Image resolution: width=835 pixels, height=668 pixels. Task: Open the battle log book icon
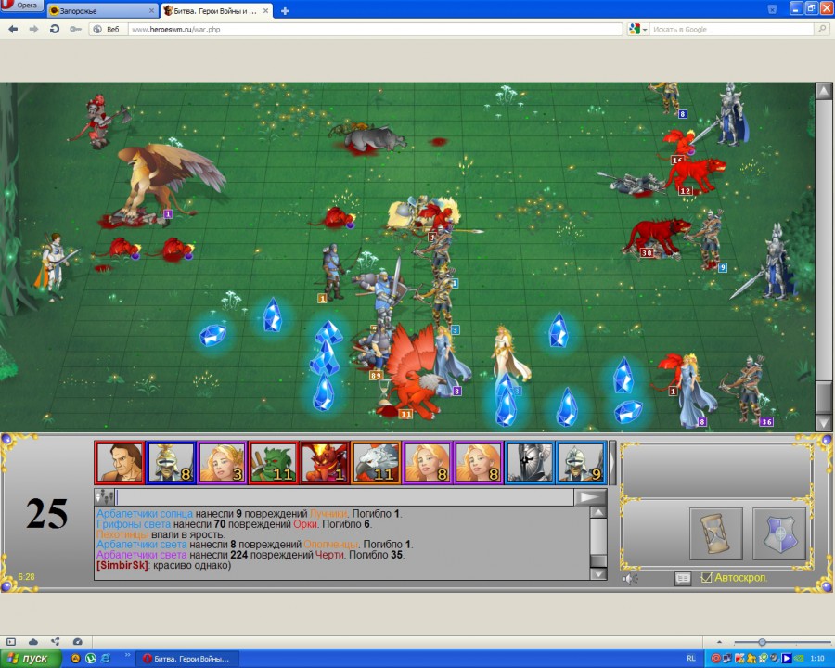tap(683, 578)
